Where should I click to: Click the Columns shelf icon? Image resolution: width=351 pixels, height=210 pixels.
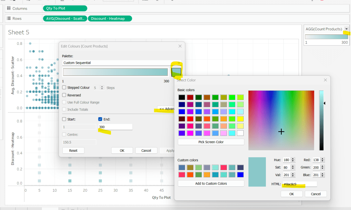pyautogui.click(x=9, y=8)
